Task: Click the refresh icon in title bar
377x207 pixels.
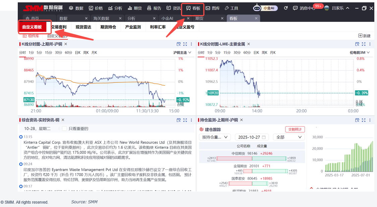Action: point(286,8)
